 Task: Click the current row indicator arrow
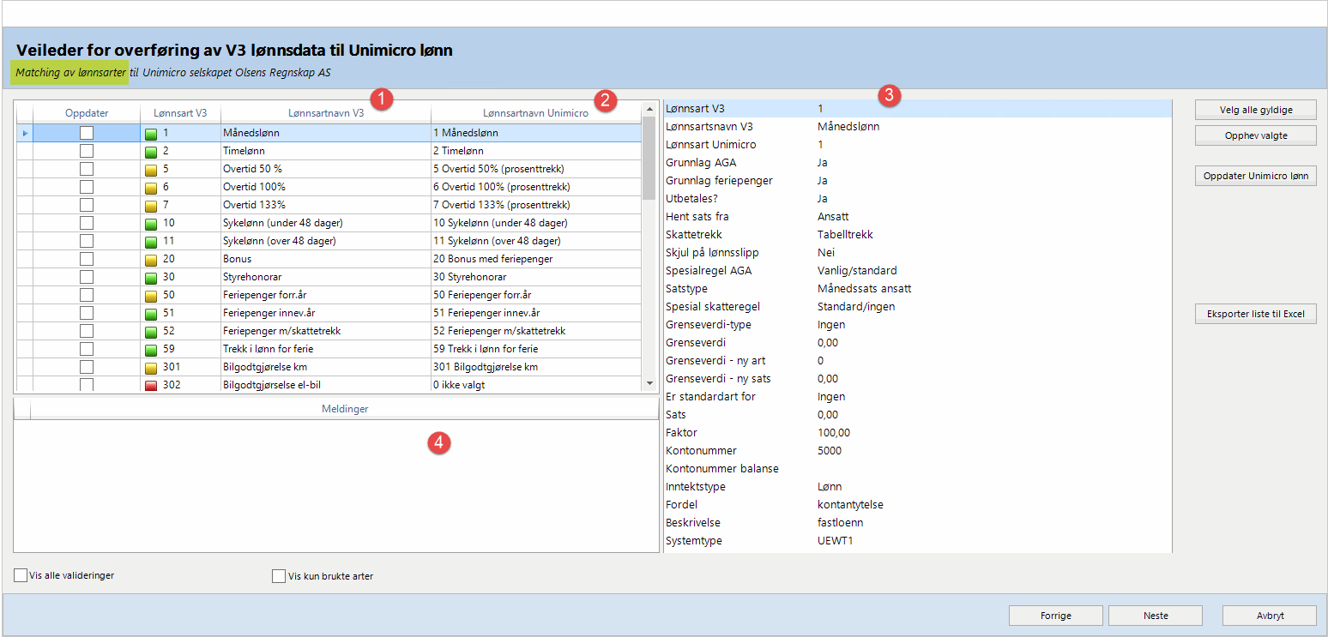[25, 134]
